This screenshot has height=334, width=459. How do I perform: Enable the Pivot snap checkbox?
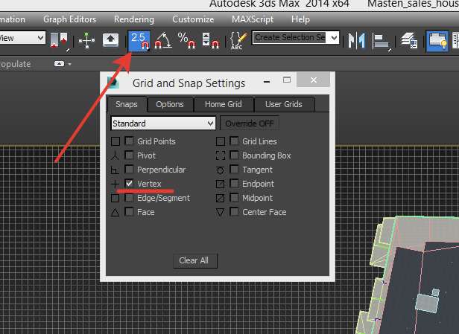pyautogui.click(x=129, y=155)
